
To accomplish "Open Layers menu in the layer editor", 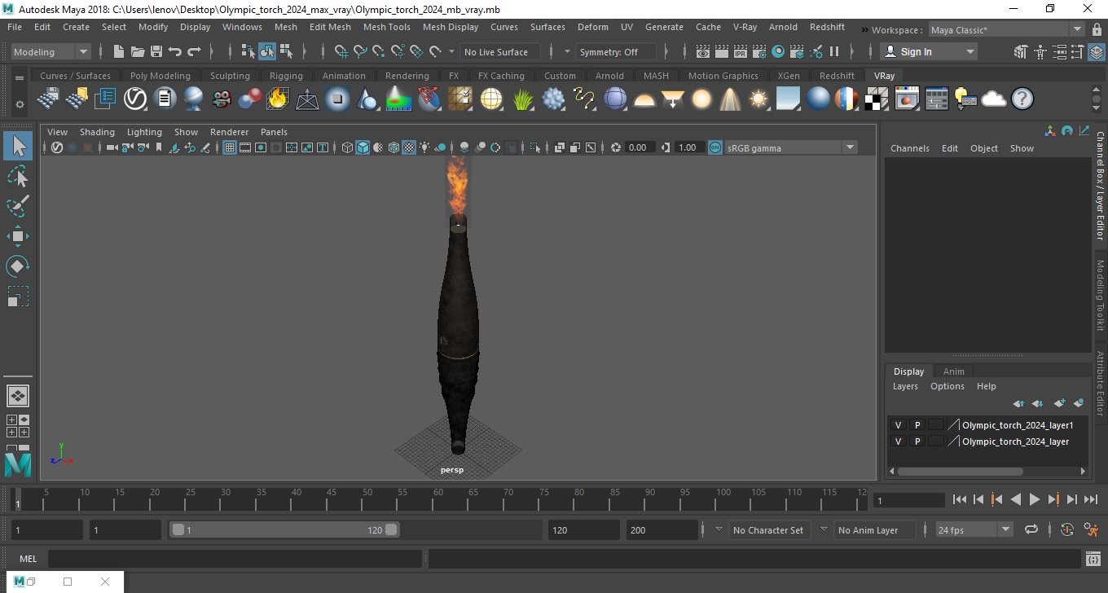I will coord(905,386).
